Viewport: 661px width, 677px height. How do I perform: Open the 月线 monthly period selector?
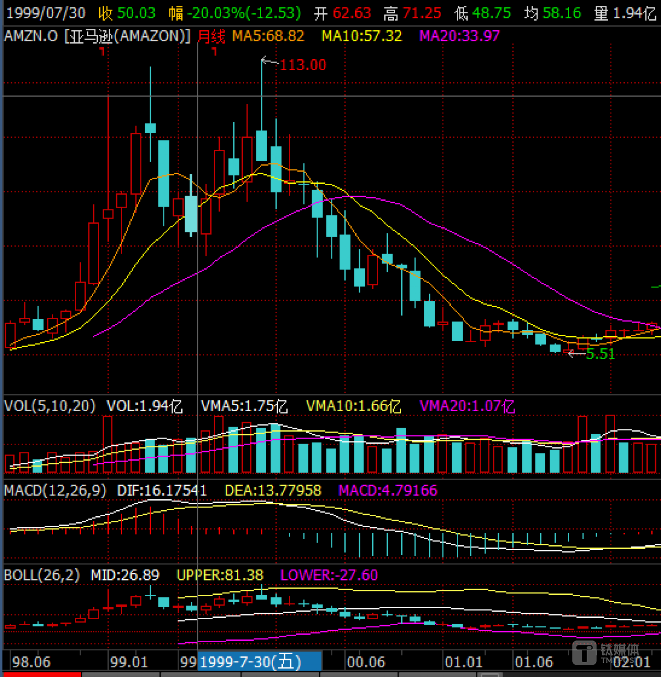point(211,36)
